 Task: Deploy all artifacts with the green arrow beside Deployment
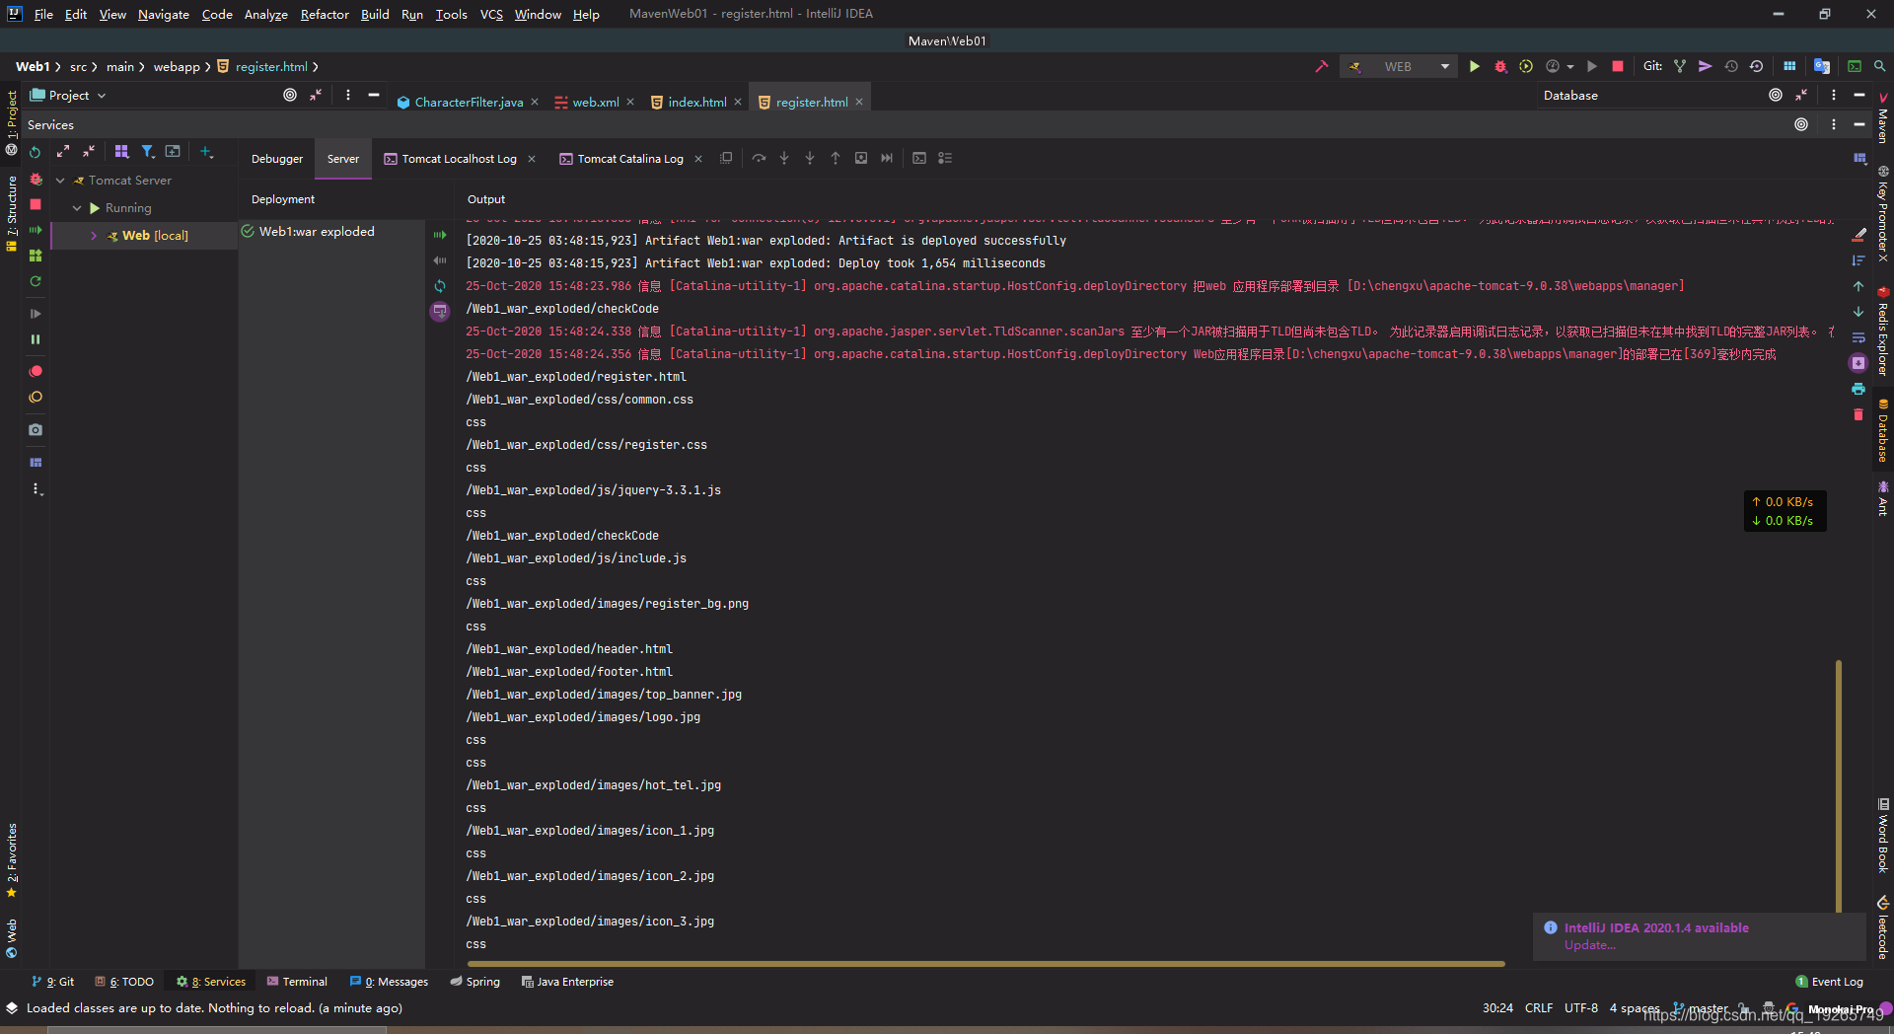click(440, 235)
